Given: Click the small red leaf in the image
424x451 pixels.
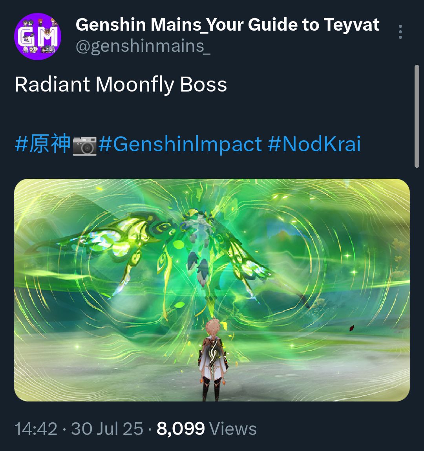Looking at the screenshot, I should point(351,328).
